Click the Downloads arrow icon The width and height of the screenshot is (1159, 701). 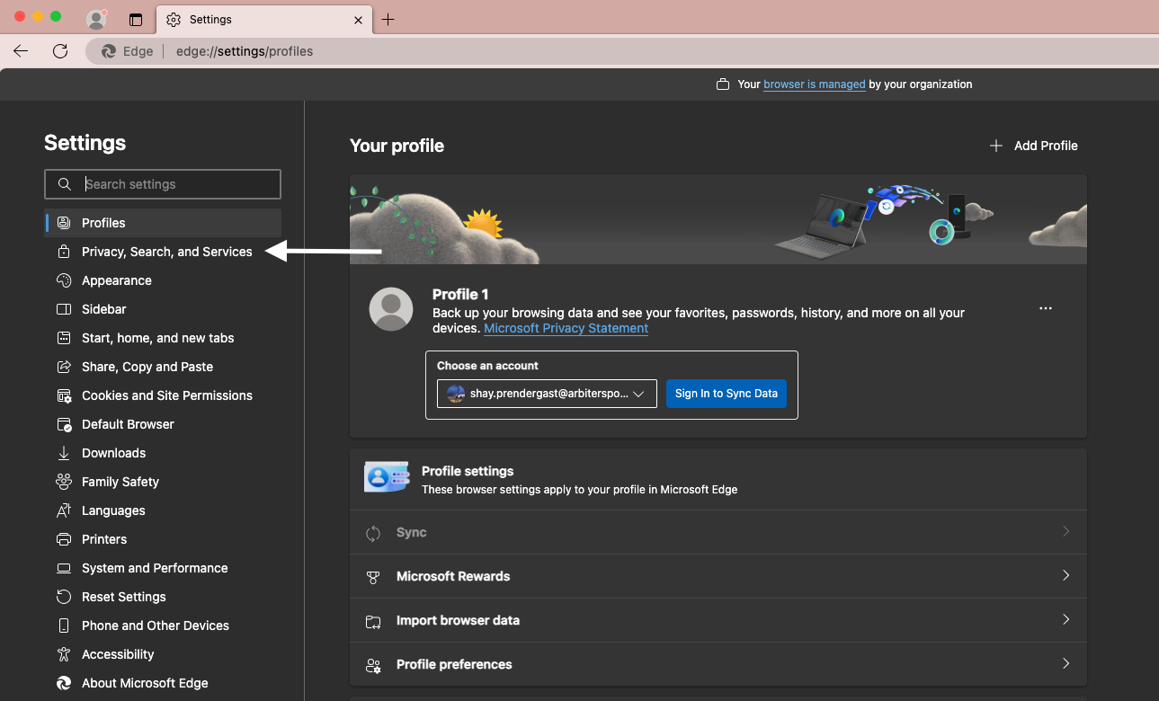64,453
